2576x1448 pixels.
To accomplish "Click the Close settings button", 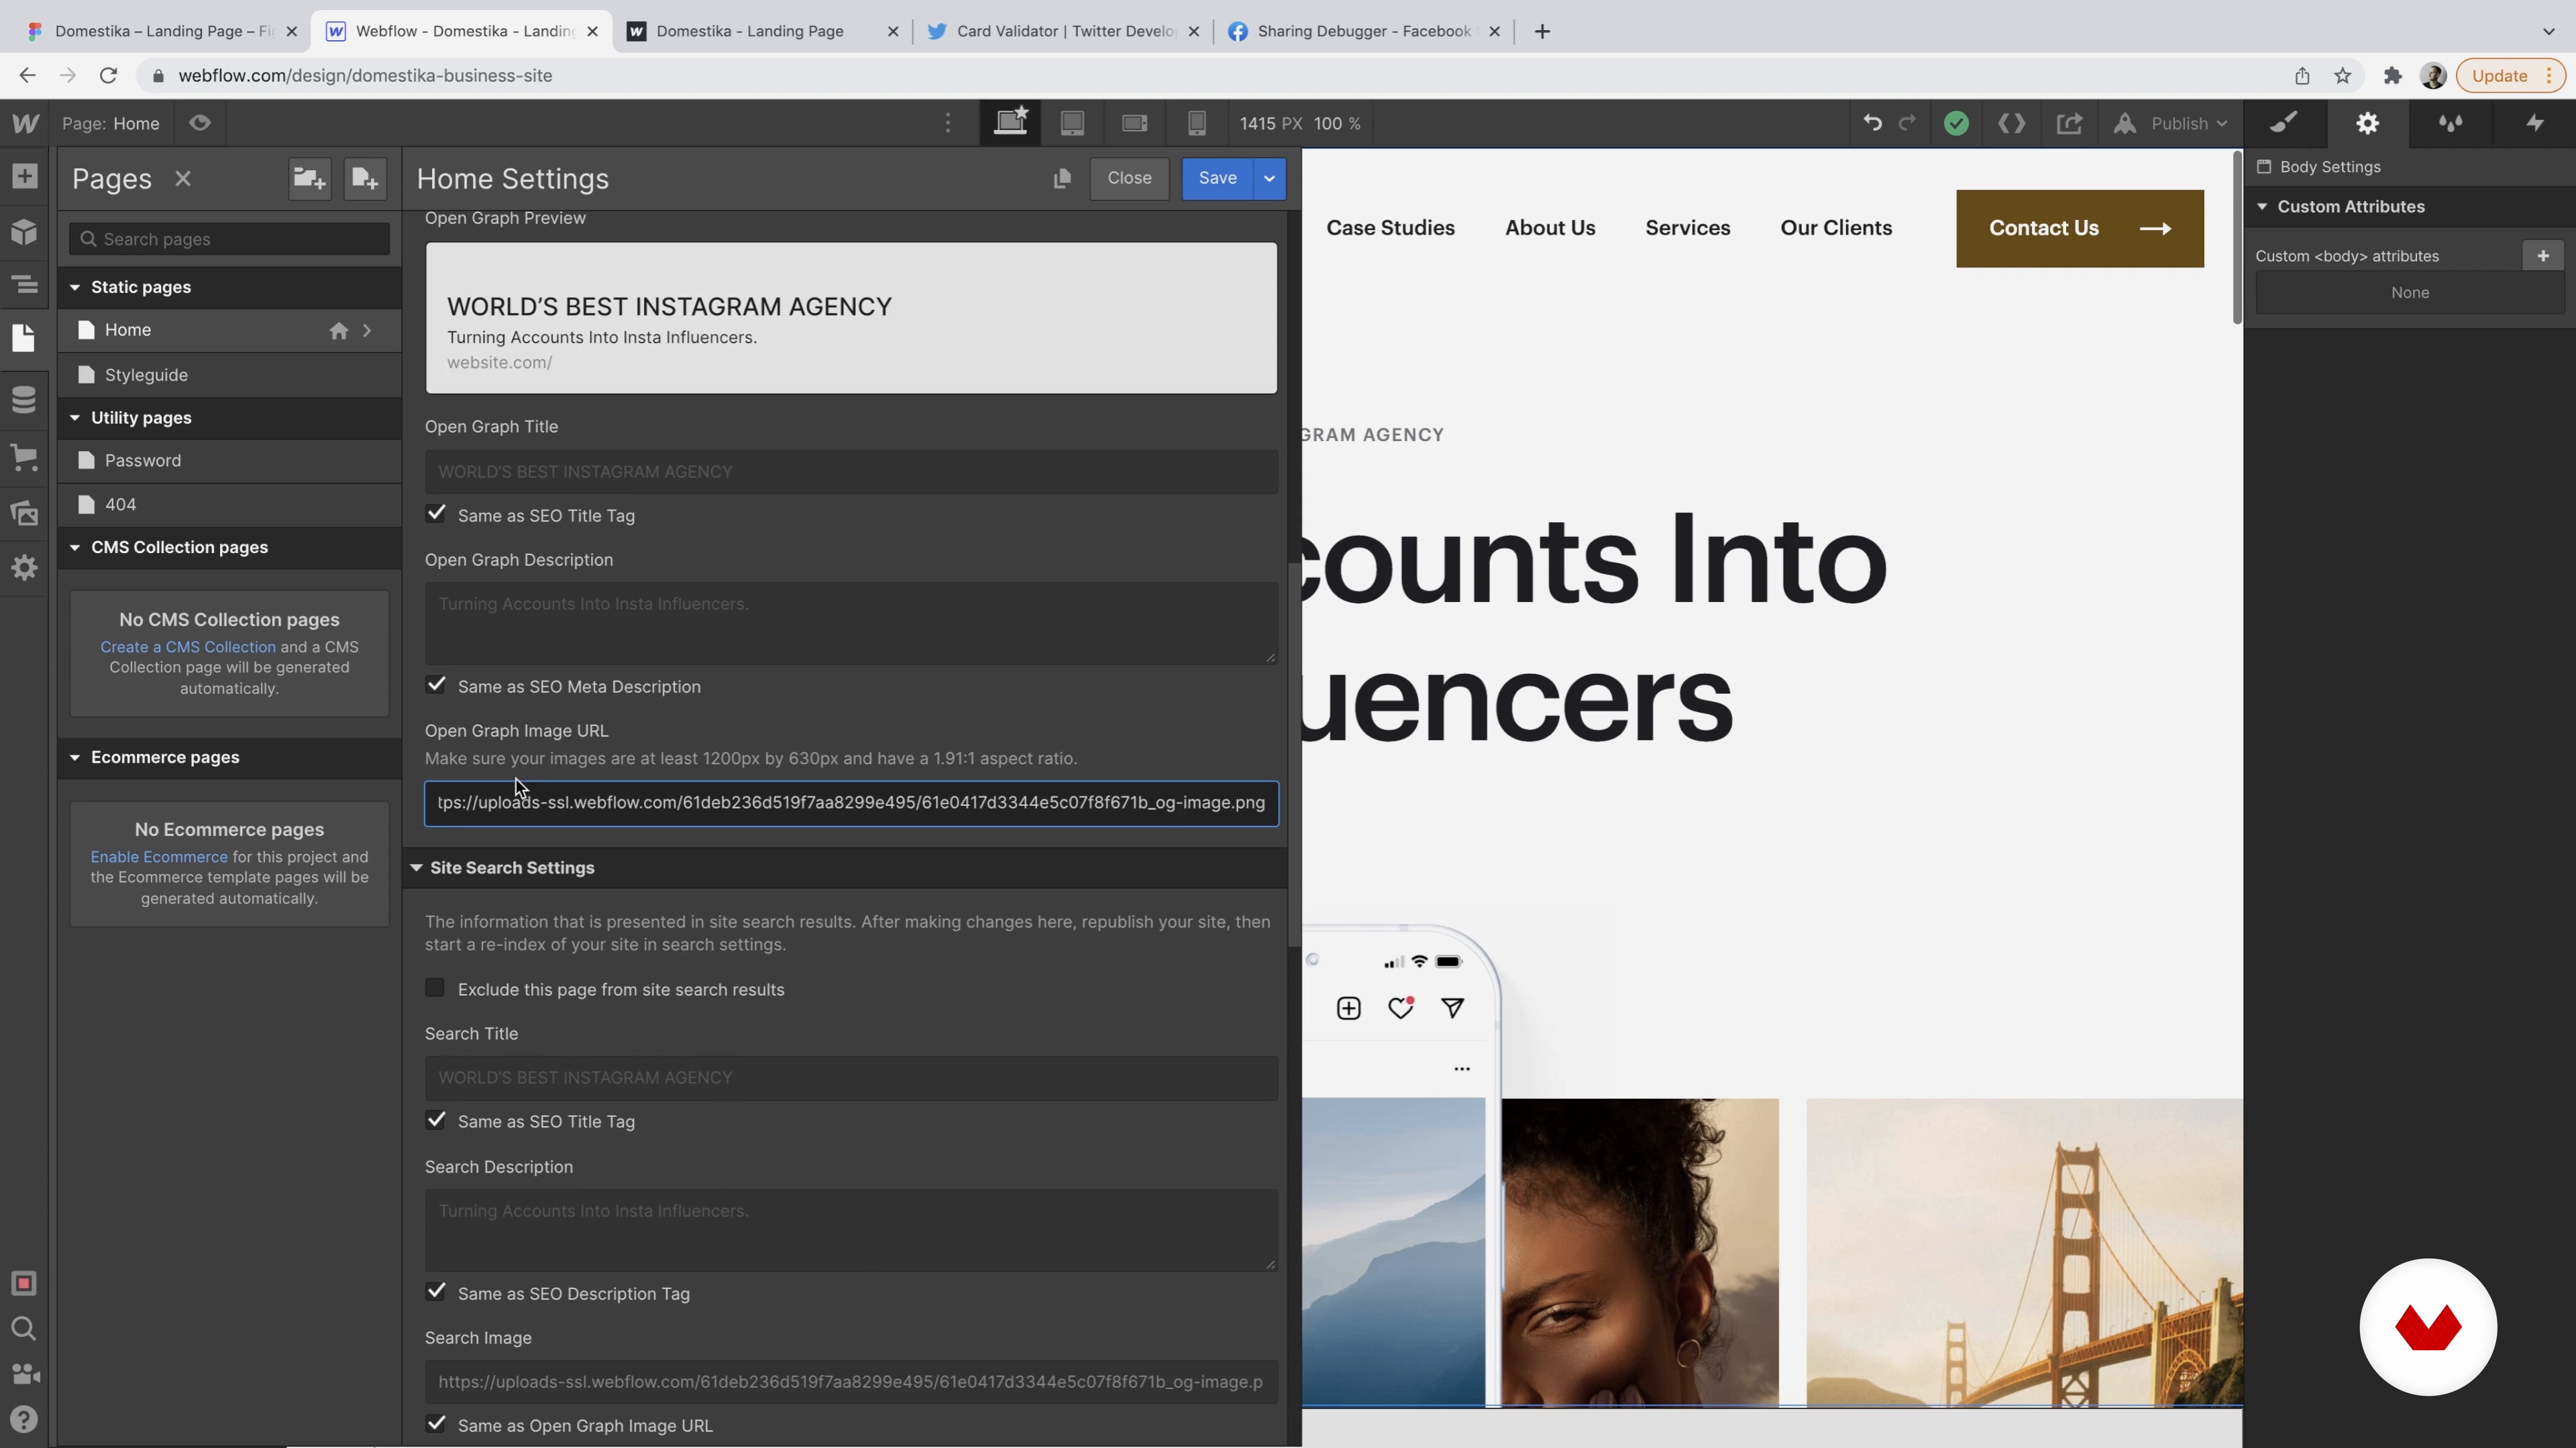I will (1129, 178).
